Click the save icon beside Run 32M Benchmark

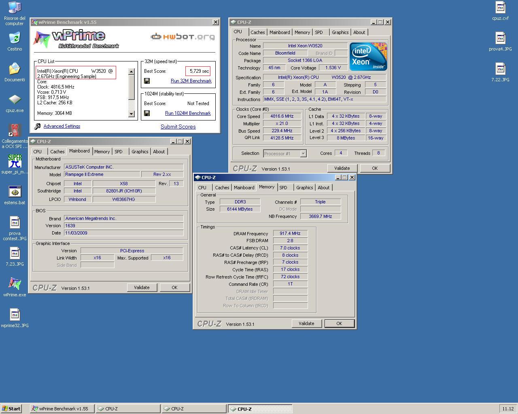tap(147, 81)
